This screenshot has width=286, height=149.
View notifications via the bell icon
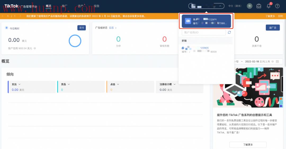pos(269,6)
